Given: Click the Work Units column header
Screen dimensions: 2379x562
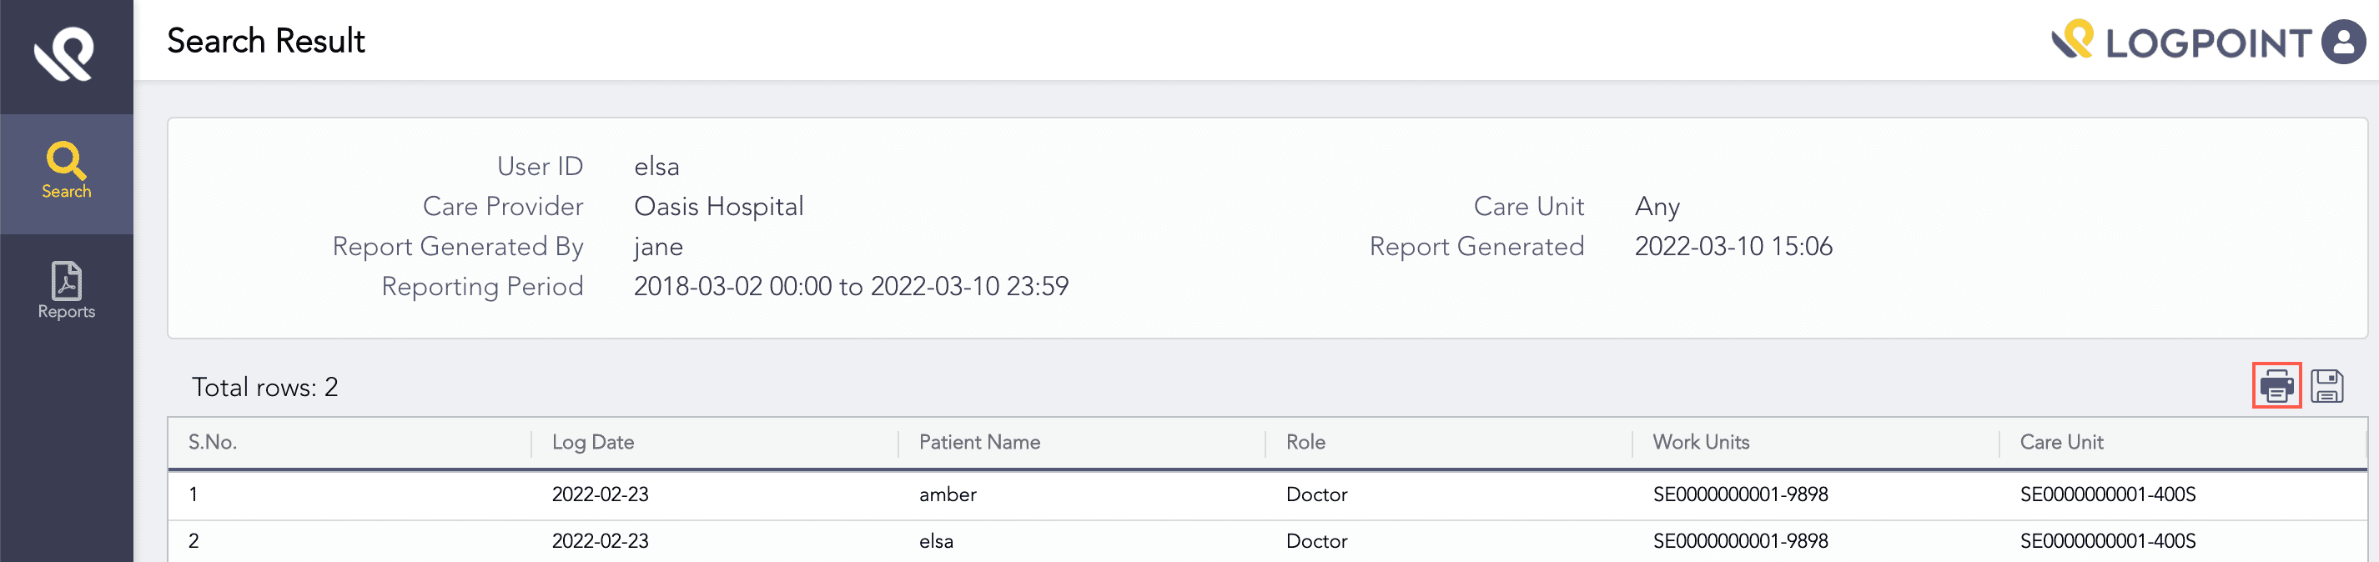Looking at the screenshot, I should (1700, 442).
